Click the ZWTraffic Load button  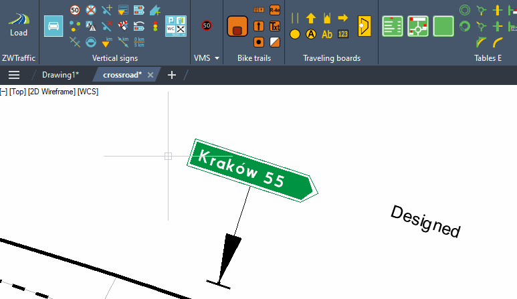point(19,25)
